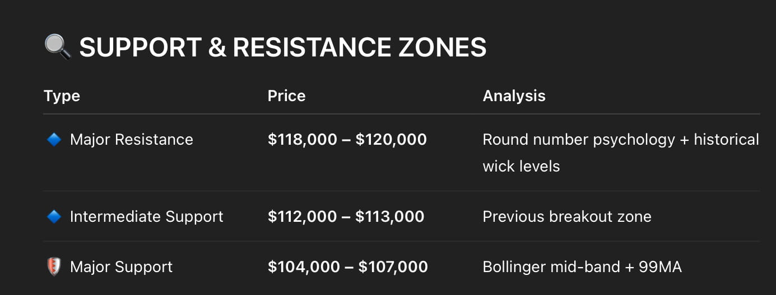This screenshot has width=776, height=295.
Task: Click the Bollinger mid-band + 99MA text
Action: (582, 267)
